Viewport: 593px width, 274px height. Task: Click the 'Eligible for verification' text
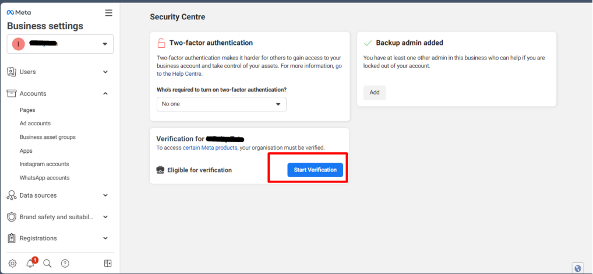point(200,170)
